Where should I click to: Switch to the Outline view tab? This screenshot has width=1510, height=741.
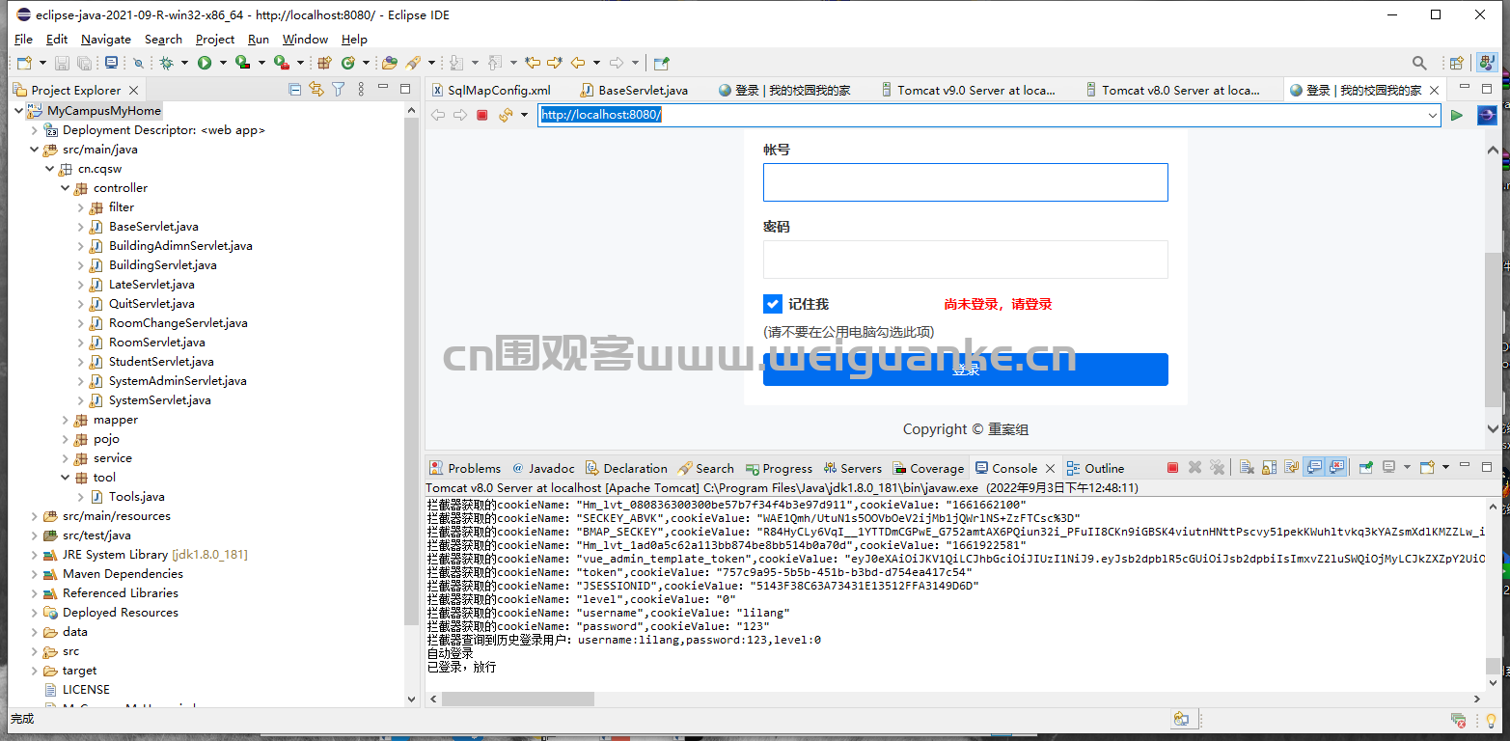(x=1095, y=468)
